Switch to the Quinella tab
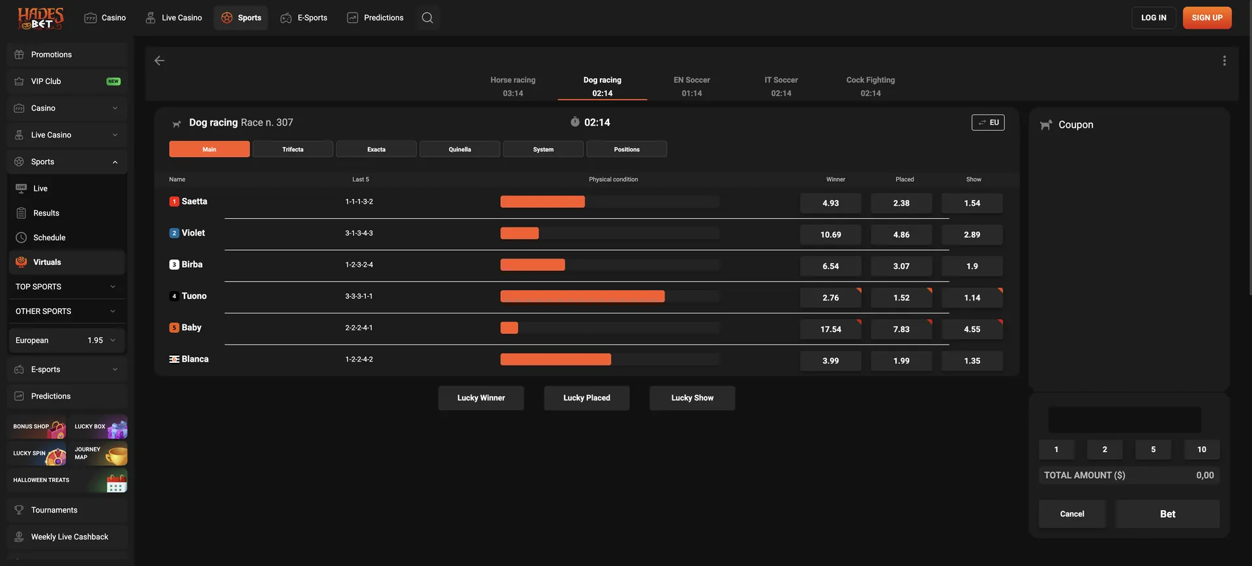Viewport: 1252px width, 566px height. pos(460,149)
